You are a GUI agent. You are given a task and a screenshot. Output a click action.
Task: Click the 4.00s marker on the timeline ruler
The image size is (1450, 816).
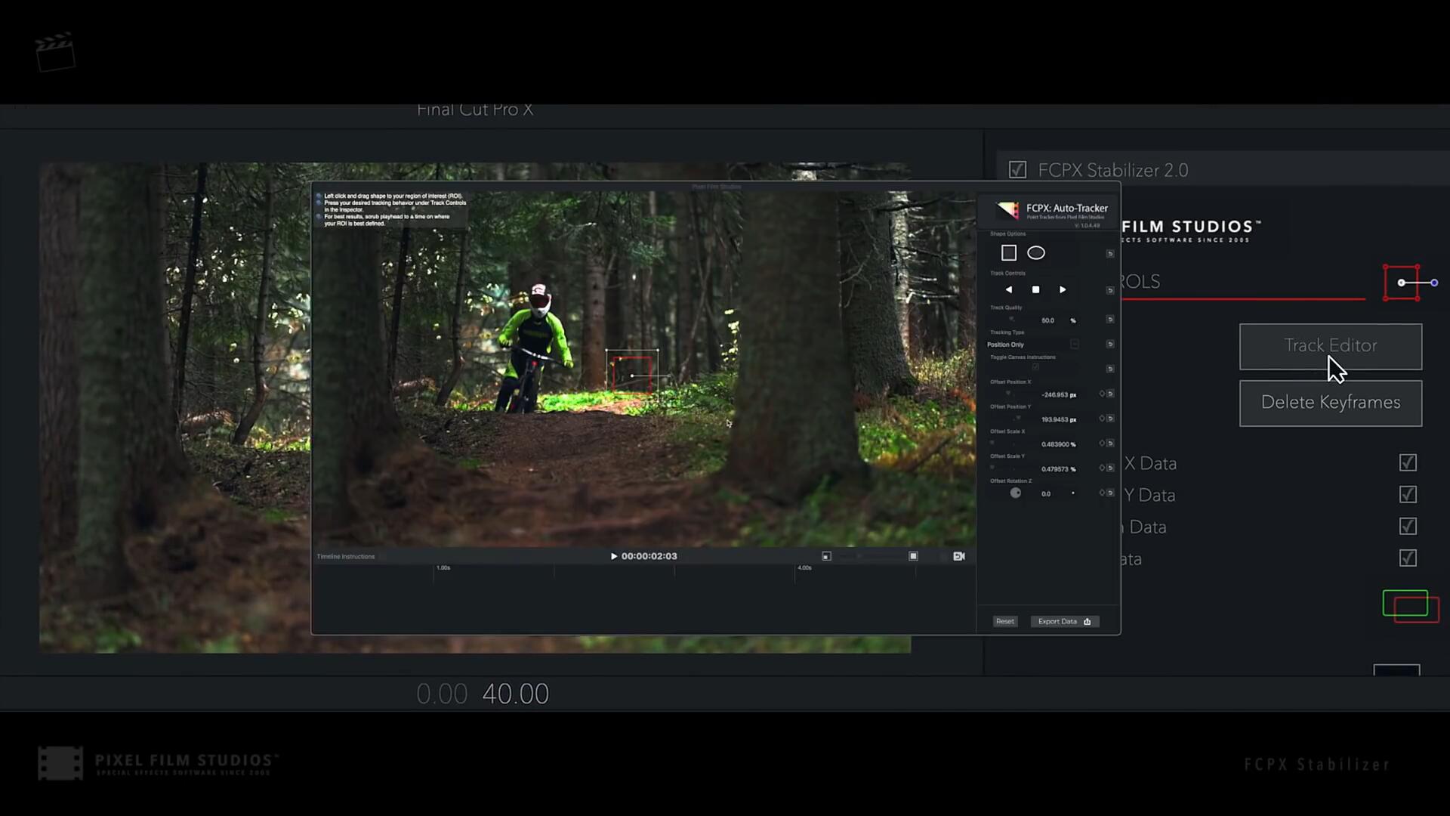point(804,567)
